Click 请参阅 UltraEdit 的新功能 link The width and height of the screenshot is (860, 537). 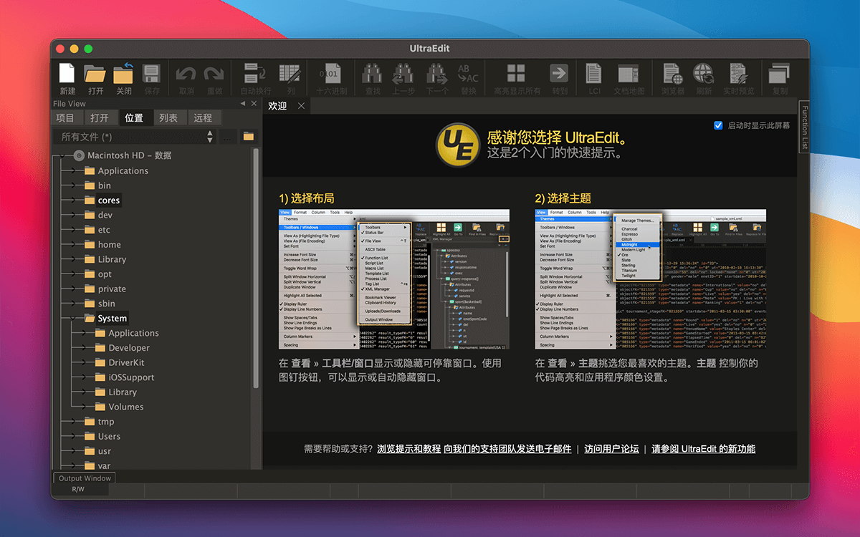[x=703, y=450]
